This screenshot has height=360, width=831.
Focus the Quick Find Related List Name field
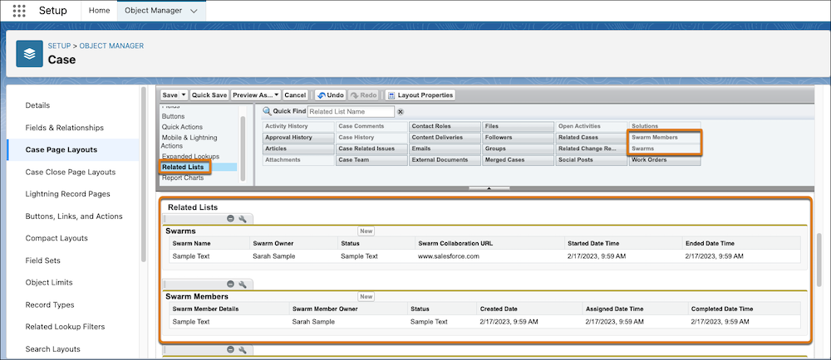[x=351, y=112]
